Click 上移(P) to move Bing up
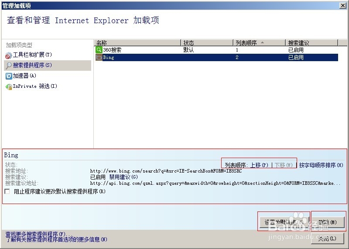Screen dimensions: 349x249 point(259,165)
